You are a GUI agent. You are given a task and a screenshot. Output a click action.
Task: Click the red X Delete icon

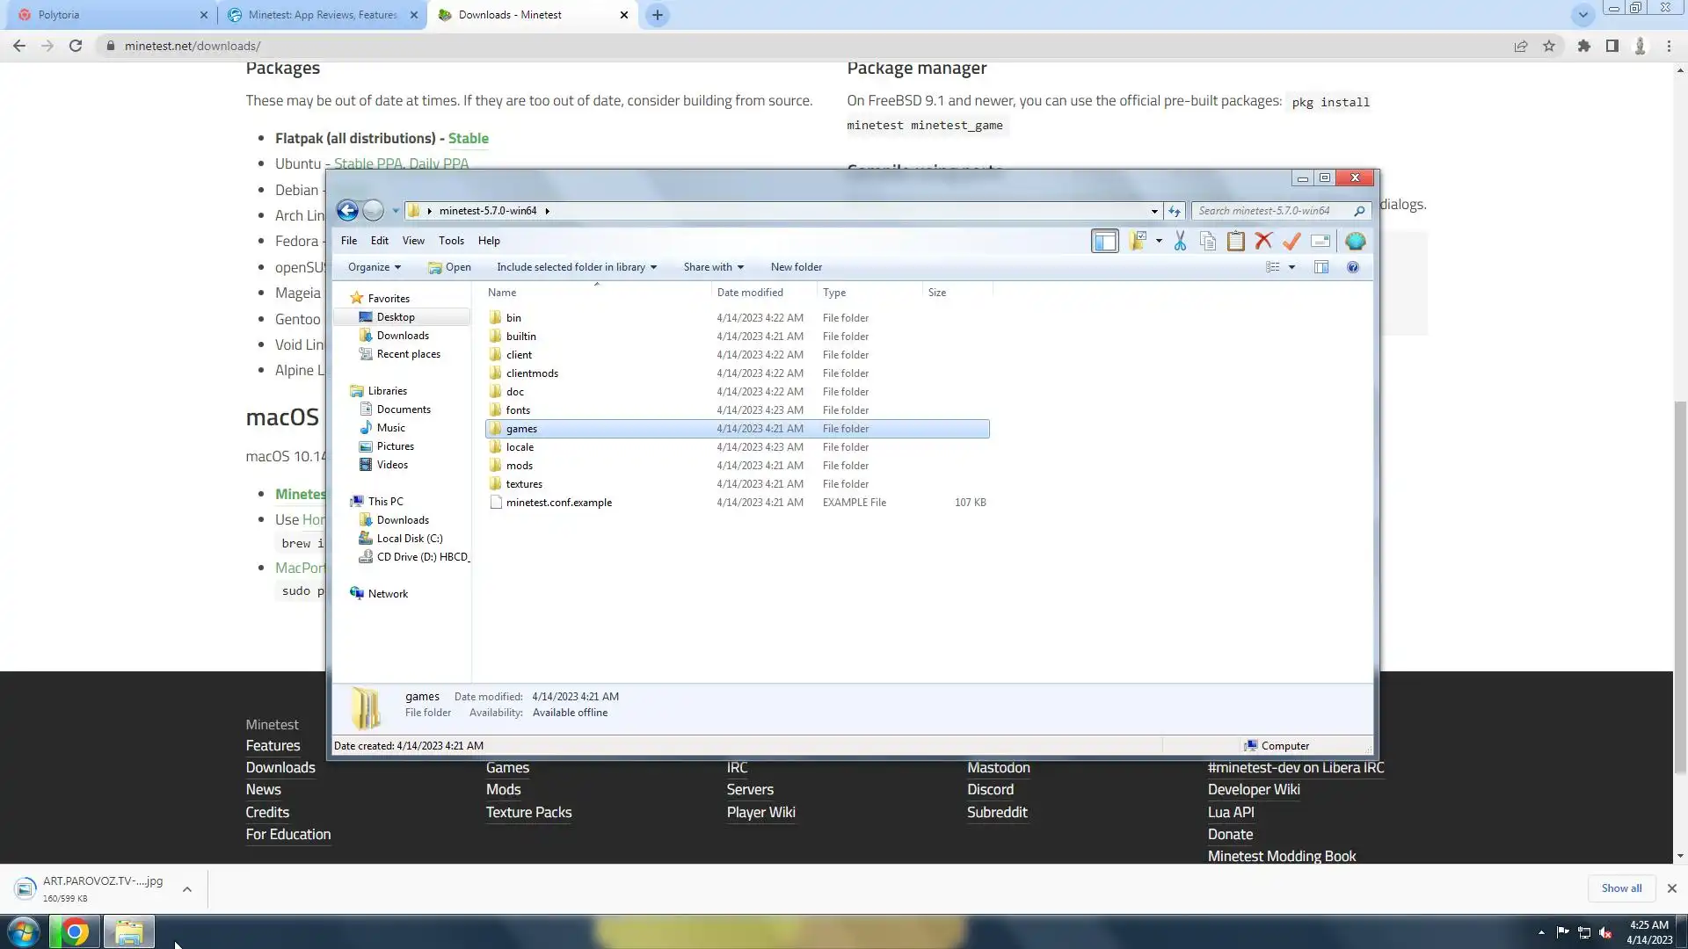point(1263,241)
